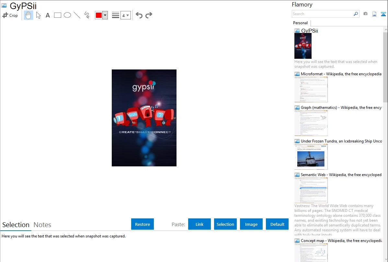388x262 pixels.
Task: Click the Paste Selection button
Action: [225, 224]
